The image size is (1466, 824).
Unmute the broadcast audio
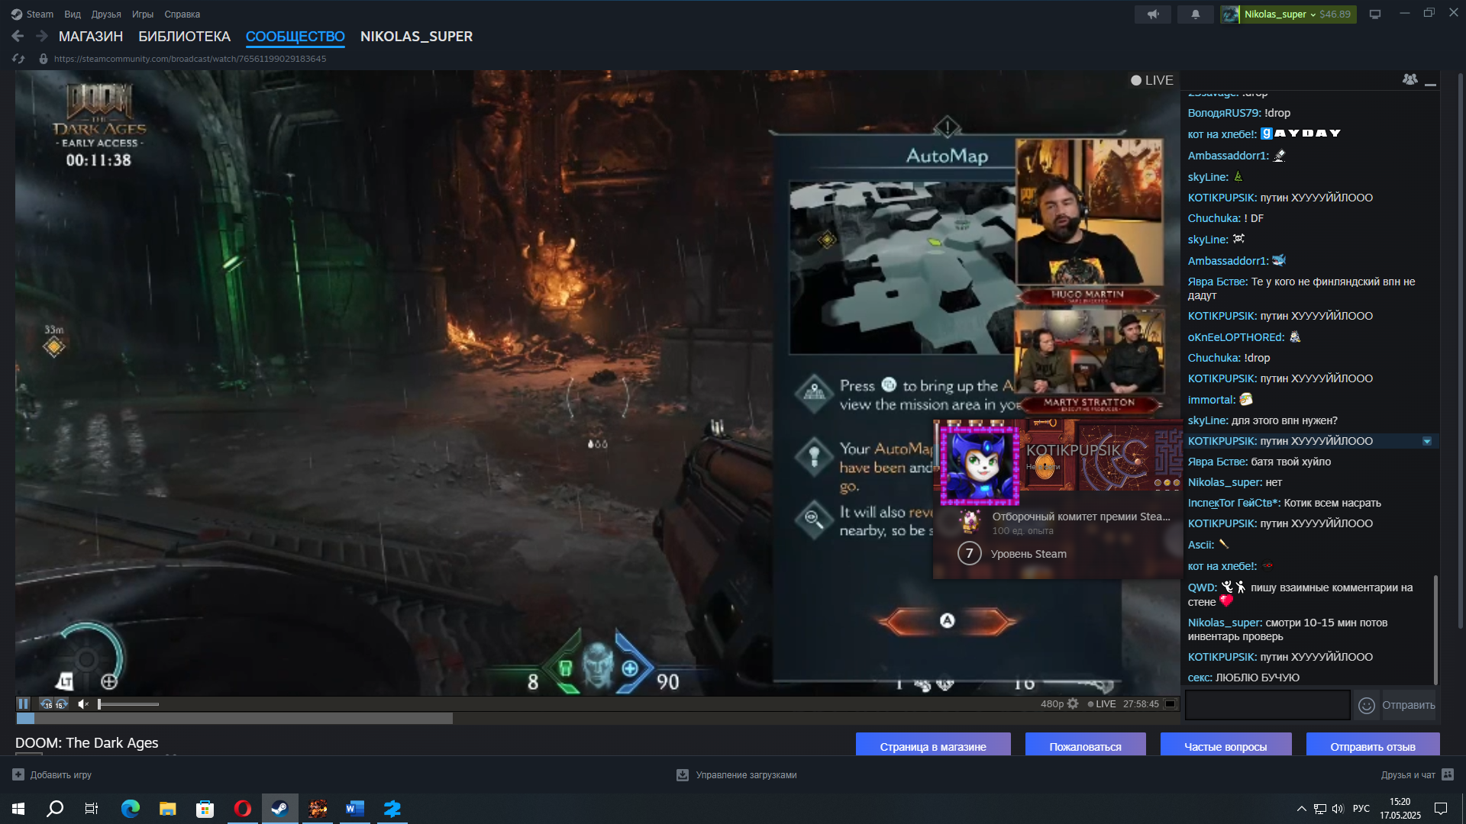pyautogui.click(x=83, y=703)
